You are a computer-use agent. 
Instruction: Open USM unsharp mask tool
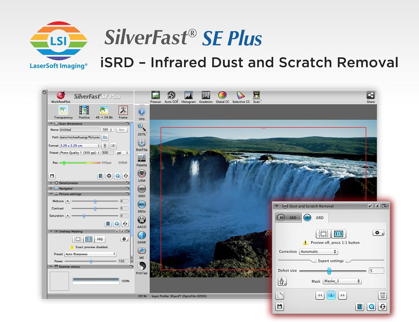click(x=142, y=174)
